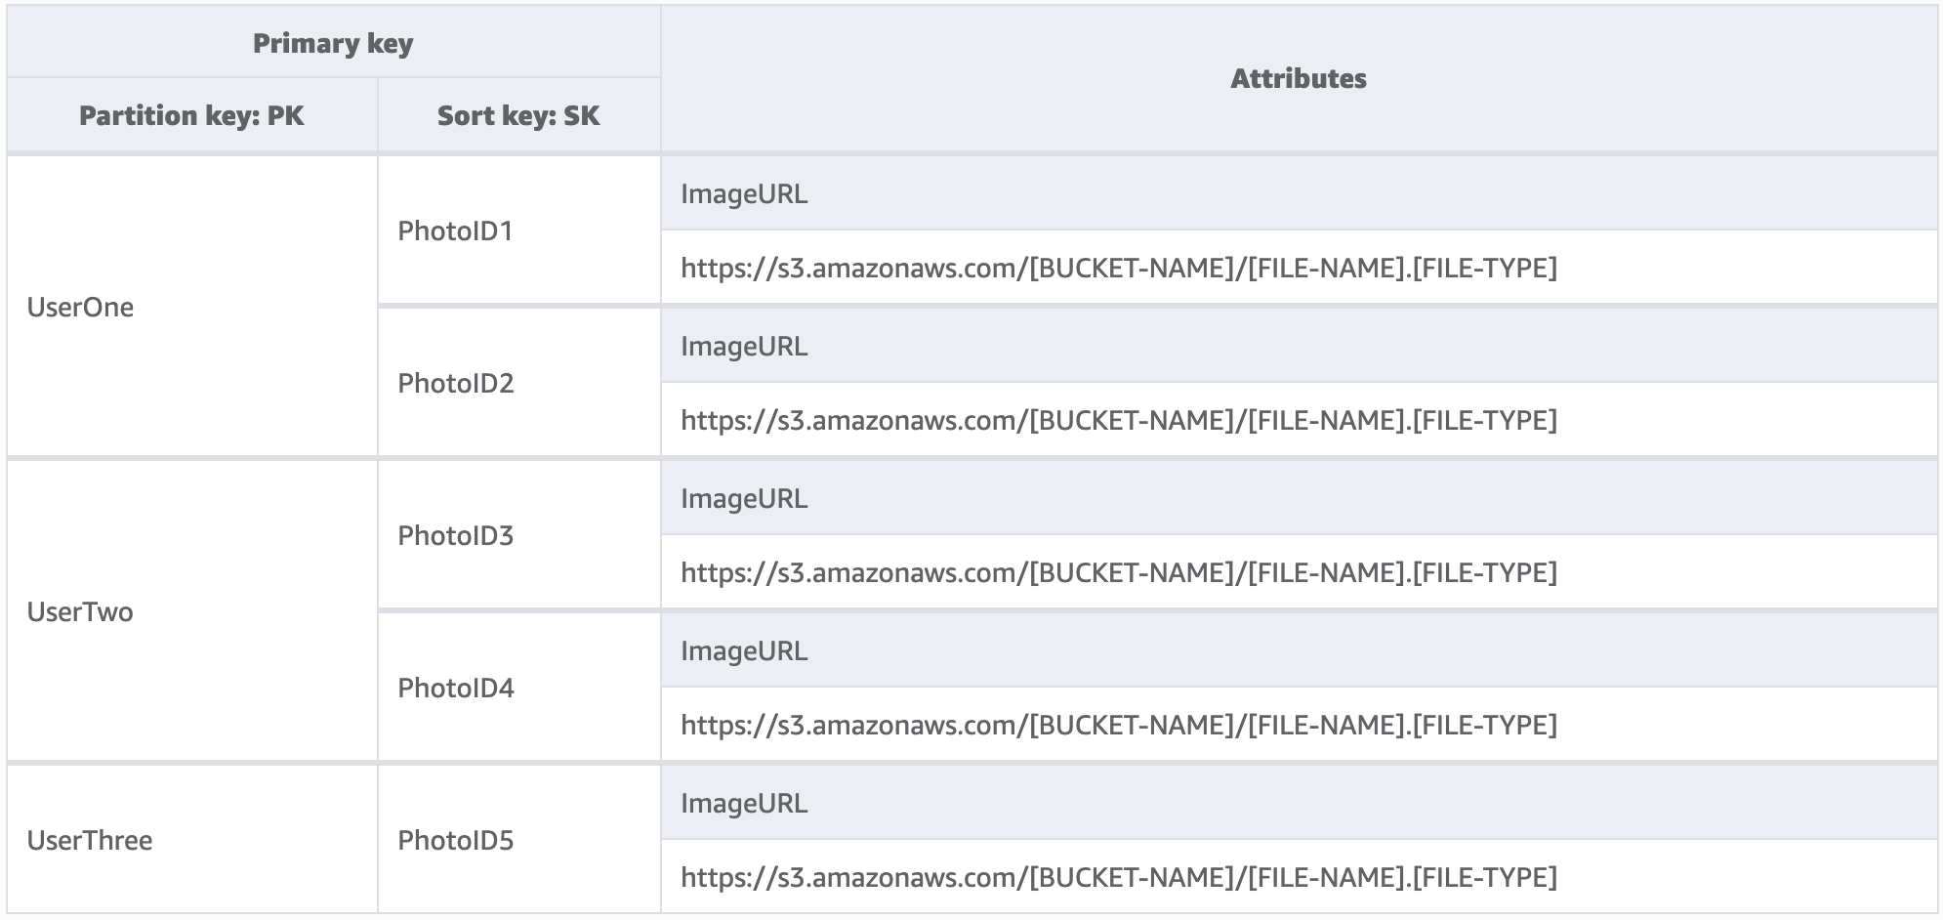The height and width of the screenshot is (920, 1943).
Task: Click the ImageURL attribute label for PhotoID3
Action: coord(744,499)
